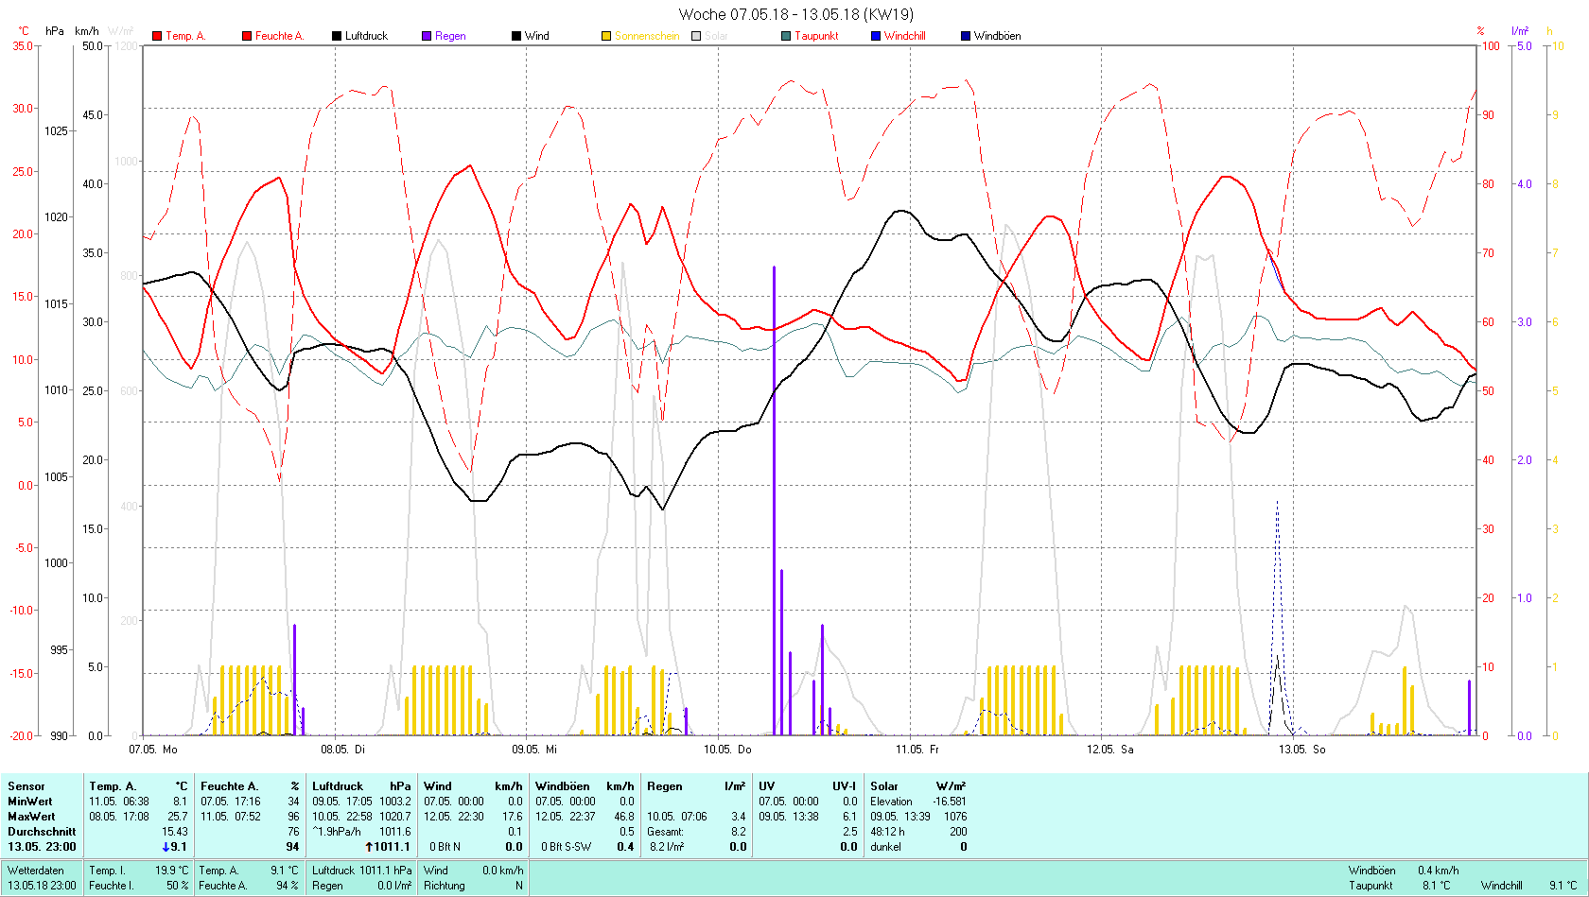
Task: Click the average temperature value 15.43
Action: click(175, 832)
